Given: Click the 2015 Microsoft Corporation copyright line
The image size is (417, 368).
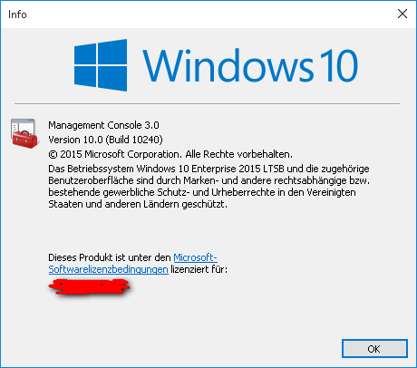Looking at the screenshot, I should click(x=170, y=154).
